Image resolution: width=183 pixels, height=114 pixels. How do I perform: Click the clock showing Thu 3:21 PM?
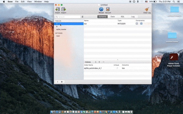pyautogui.click(x=165, y=2)
